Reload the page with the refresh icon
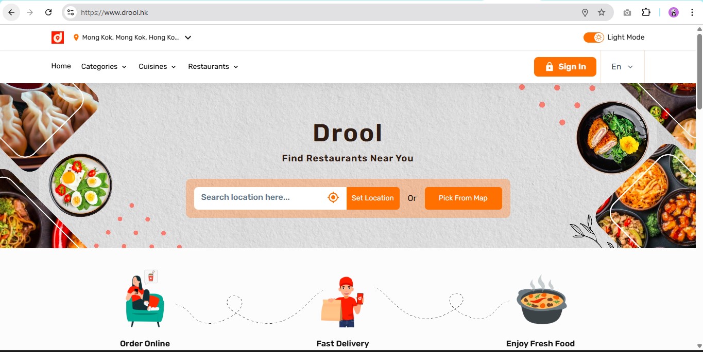Viewport: 703px width, 352px height. point(48,12)
